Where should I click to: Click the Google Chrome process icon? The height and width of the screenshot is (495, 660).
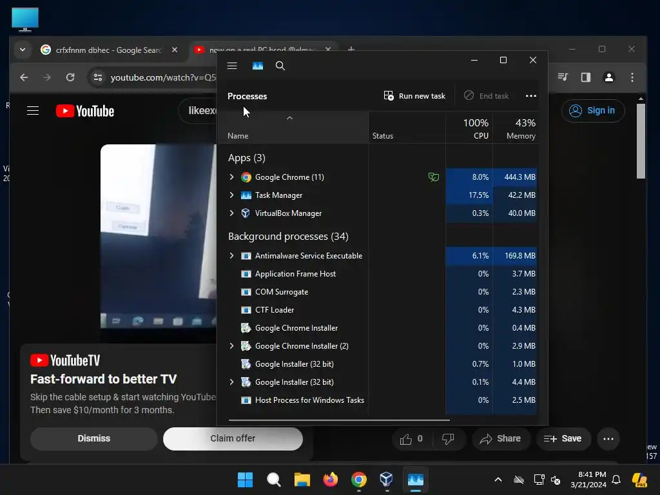click(246, 177)
